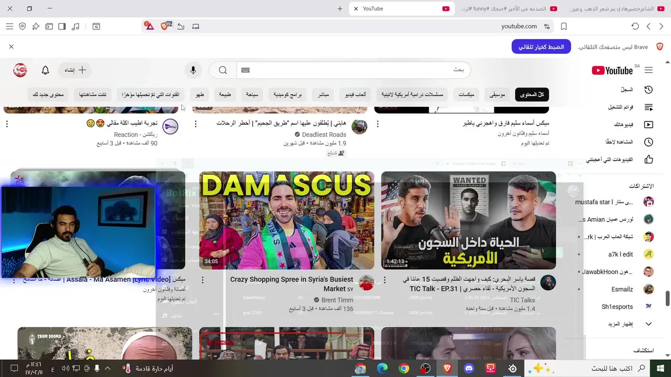This screenshot has width=671, height=377.
Task: Expand subscriptions with إظهار المزيد
Action: click(x=629, y=324)
